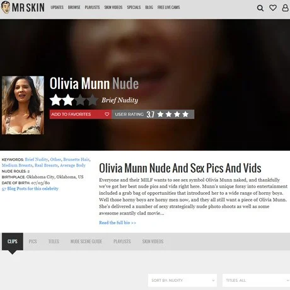Open the favorites heart icon in header
This screenshot has height=290, width=290.
(x=273, y=8)
